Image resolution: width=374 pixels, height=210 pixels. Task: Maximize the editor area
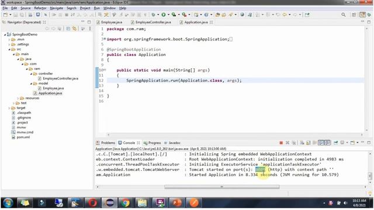point(369,22)
